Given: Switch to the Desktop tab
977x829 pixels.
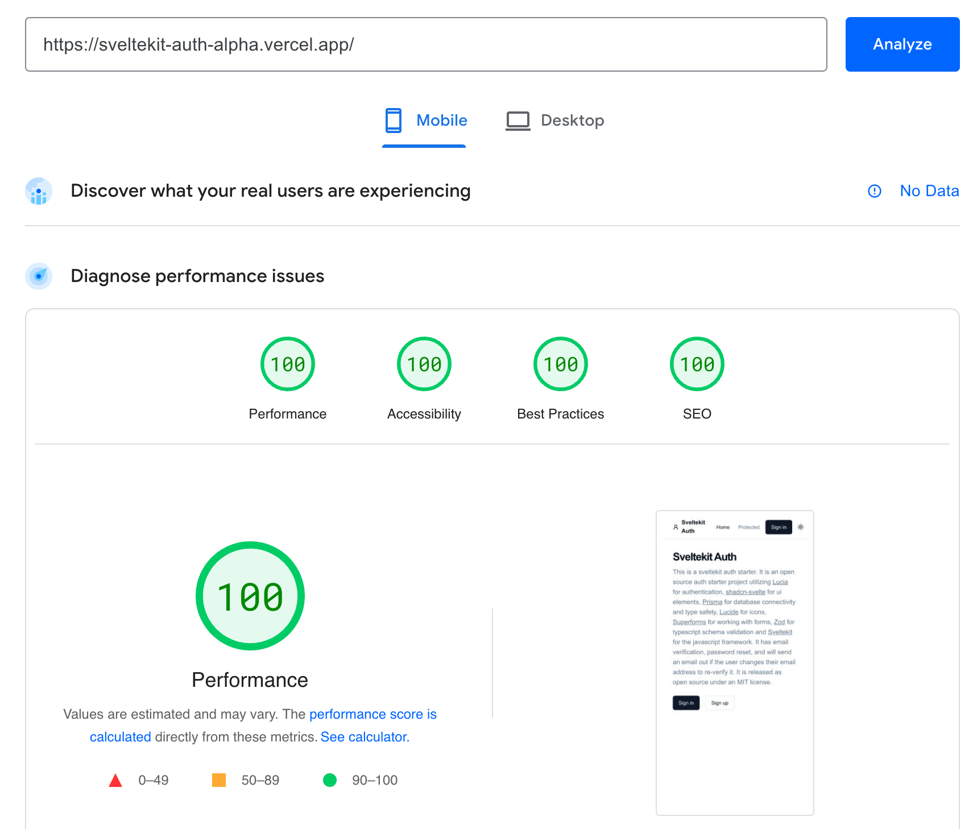Looking at the screenshot, I should pyautogui.click(x=555, y=121).
